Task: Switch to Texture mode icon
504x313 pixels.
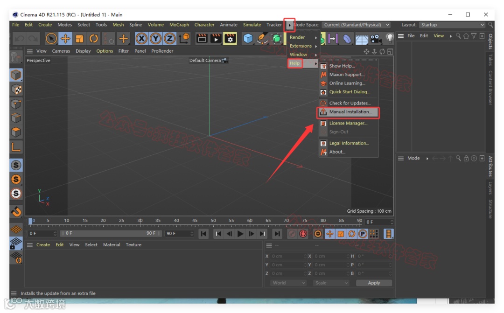Action: (16, 90)
